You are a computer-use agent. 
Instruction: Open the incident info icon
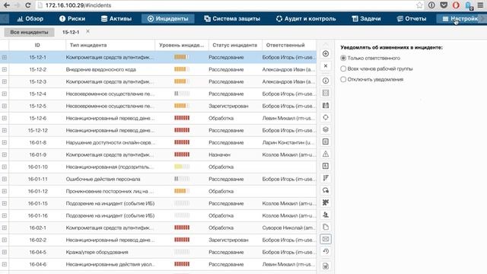pyautogui.click(x=326, y=81)
